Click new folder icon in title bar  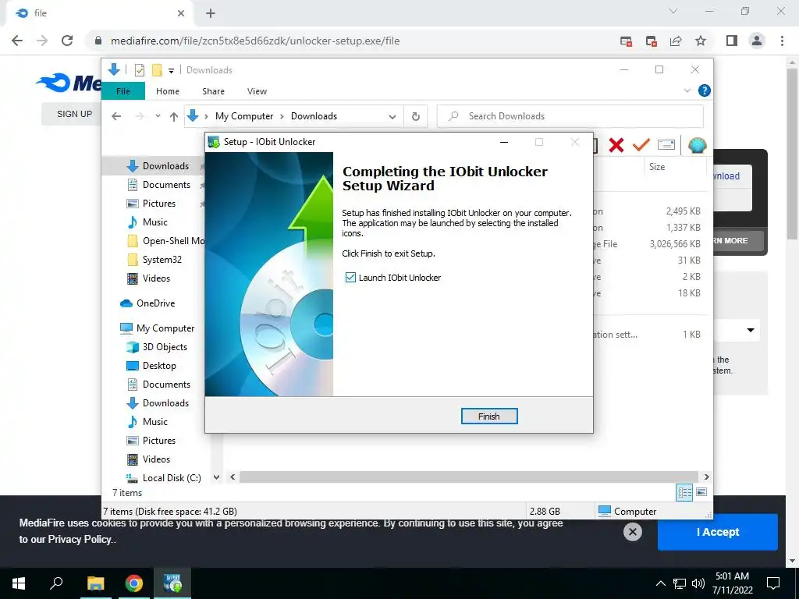coord(157,70)
